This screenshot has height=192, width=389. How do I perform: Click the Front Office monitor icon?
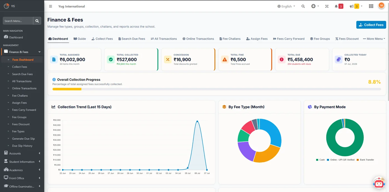[6, 178]
